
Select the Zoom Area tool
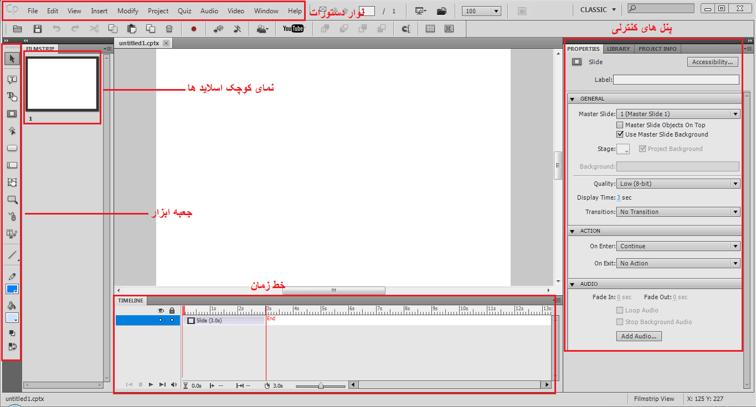tap(12, 199)
